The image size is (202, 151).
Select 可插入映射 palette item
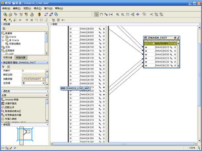(x=11, y=119)
